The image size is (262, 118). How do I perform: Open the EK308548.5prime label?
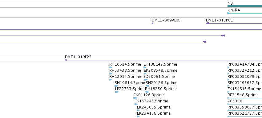click(160, 70)
